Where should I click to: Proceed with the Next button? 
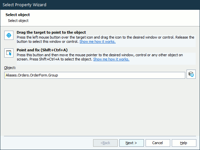click(131, 143)
